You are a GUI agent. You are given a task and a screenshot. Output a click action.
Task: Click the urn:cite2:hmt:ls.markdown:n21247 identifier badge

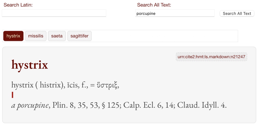[x=211, y=57]
